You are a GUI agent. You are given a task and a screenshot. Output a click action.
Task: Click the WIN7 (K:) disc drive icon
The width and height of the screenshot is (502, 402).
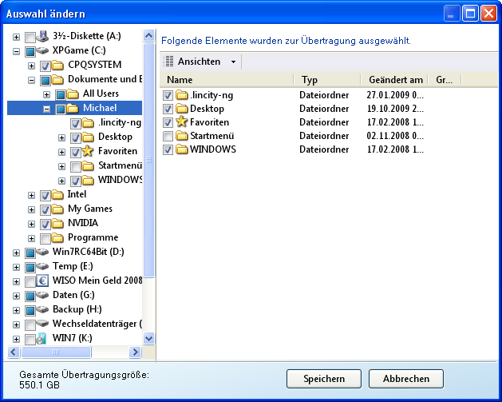(42, 339)
